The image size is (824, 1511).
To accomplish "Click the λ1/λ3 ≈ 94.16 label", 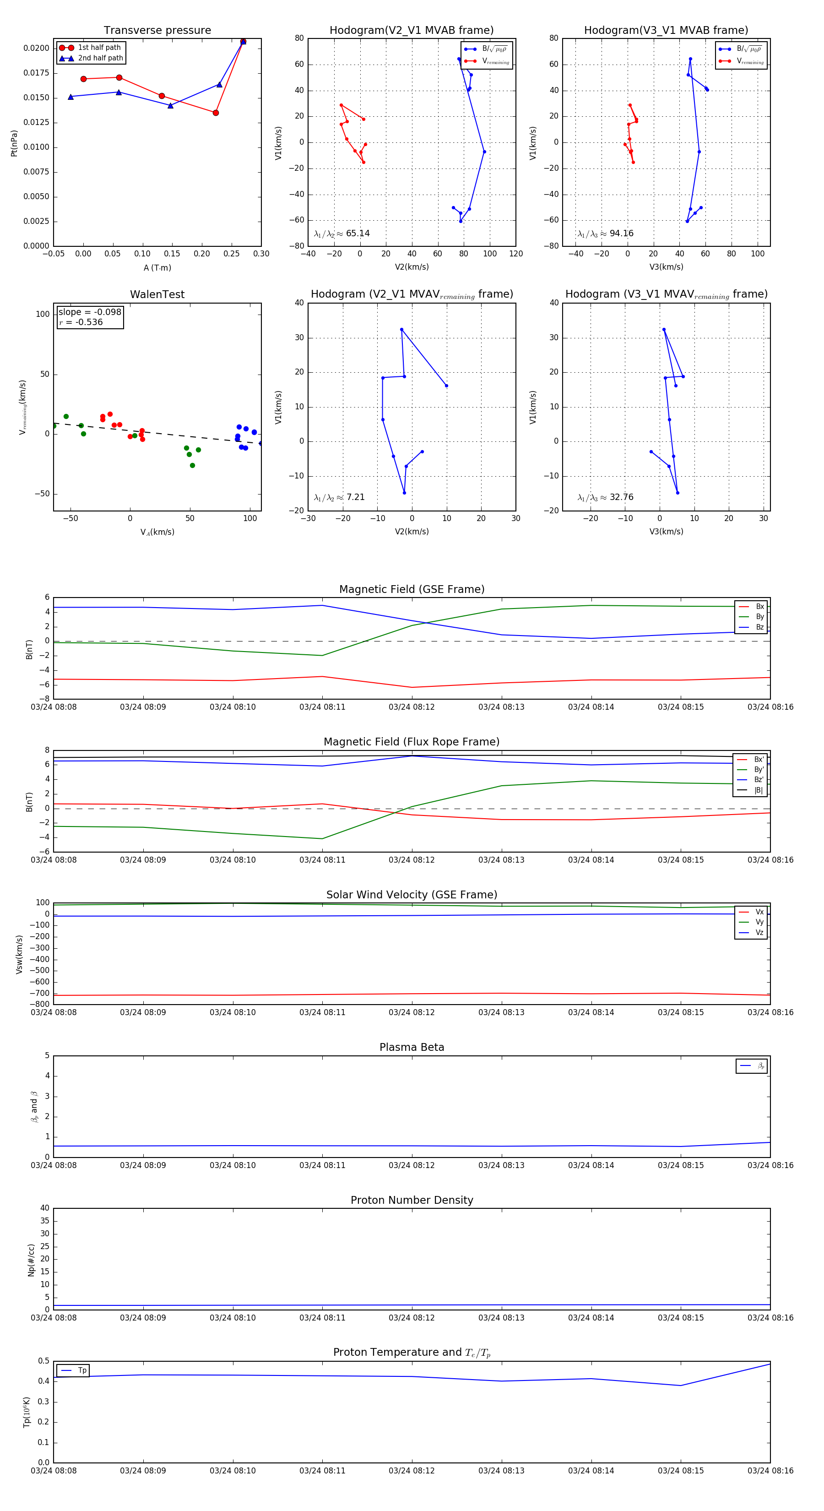I will (605, 234).
